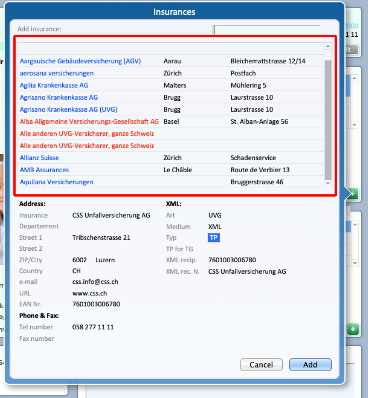Click the Add button
Screen dimensions: 368x398
310,365
